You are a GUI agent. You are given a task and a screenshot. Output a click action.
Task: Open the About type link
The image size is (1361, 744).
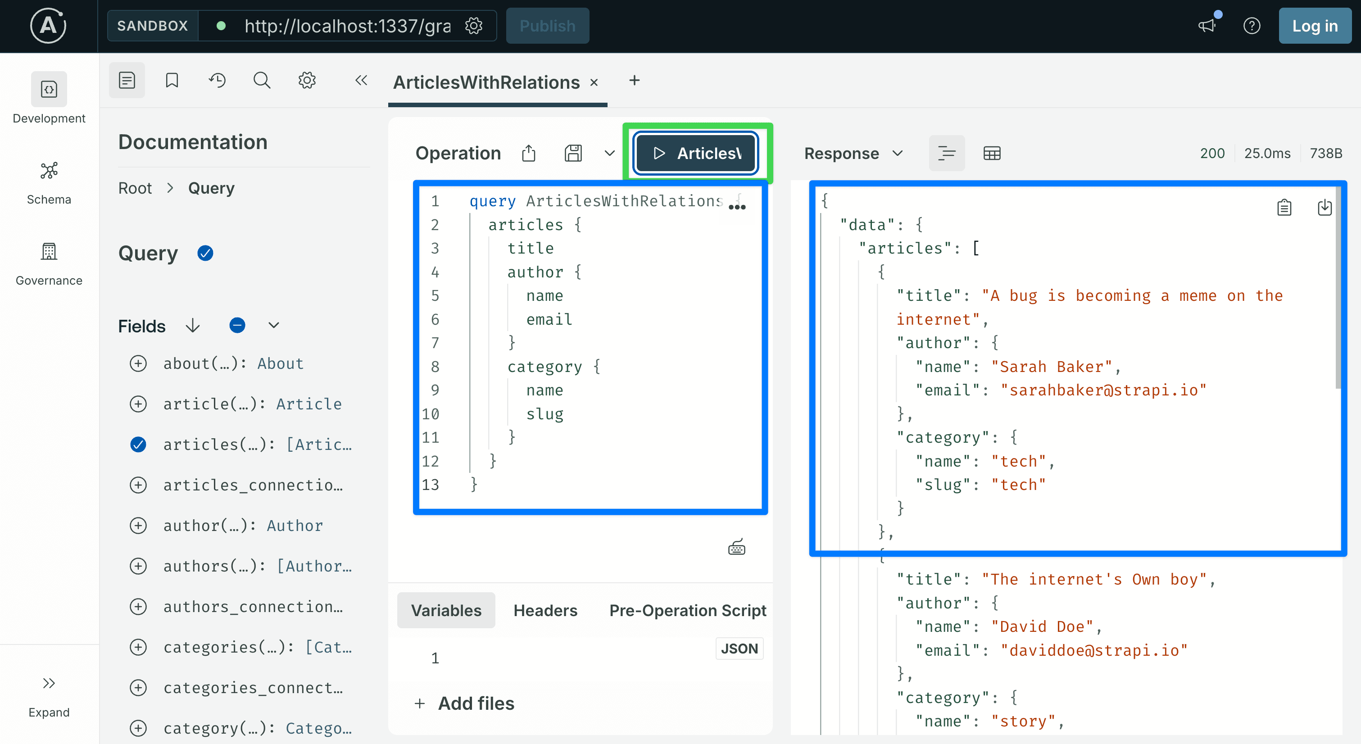pos(281,363)
